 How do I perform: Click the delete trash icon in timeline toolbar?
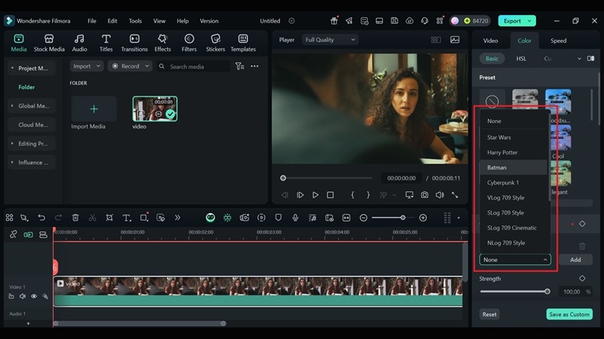(x=75, y=218)
